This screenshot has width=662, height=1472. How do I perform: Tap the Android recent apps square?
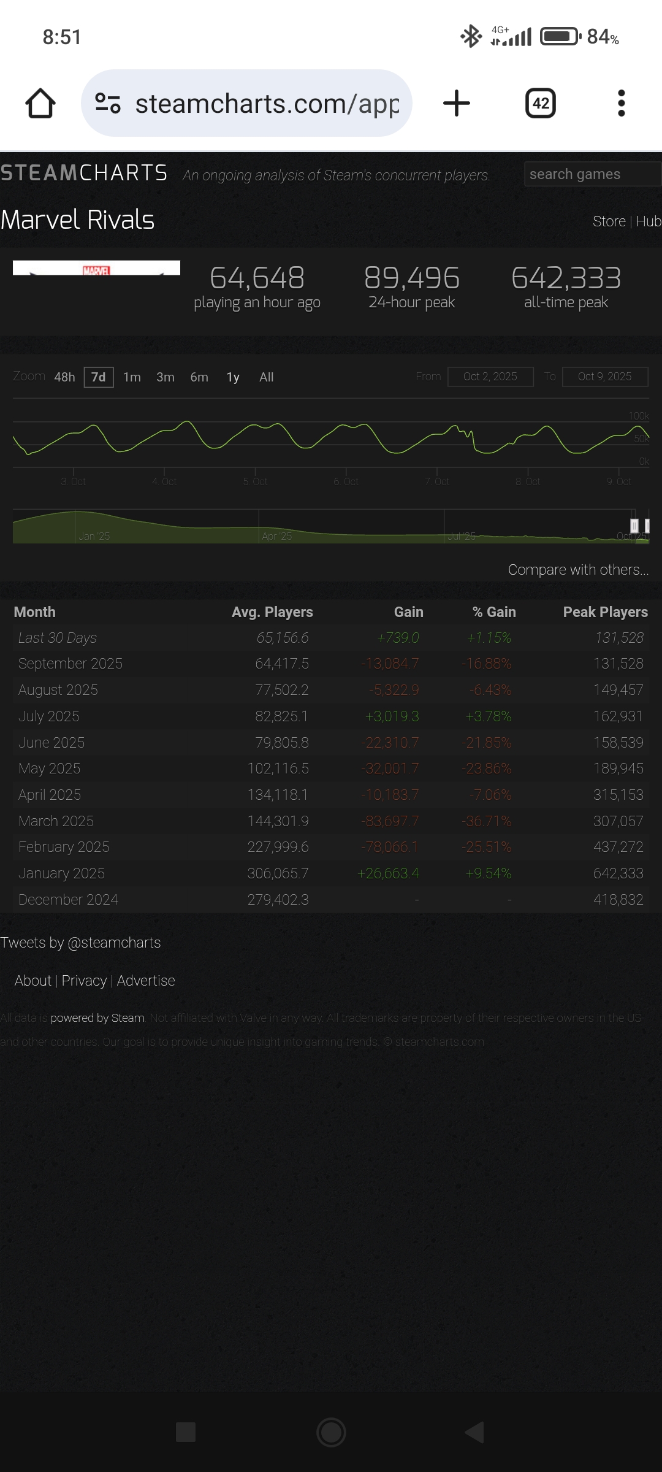186,1432
